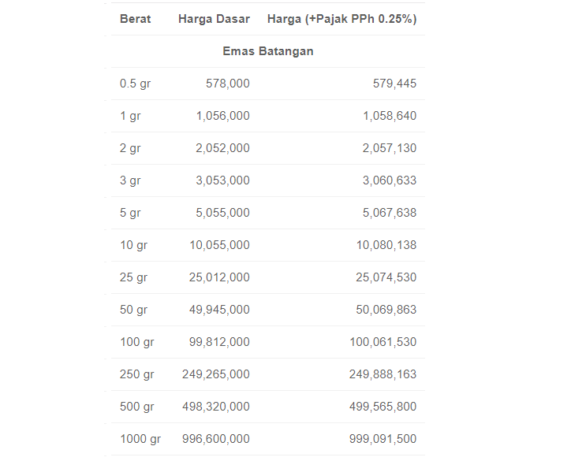Click the 10 gr weight cell
This screenshot has width=571, height=461.
[133, 245]
